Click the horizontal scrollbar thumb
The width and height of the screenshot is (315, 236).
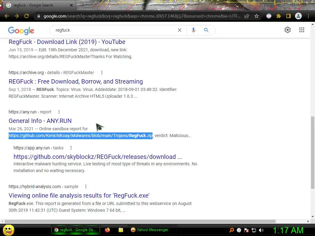click(140, 221)
